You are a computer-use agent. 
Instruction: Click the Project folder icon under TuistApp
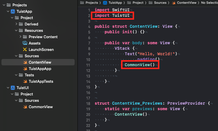pos(17,18)
